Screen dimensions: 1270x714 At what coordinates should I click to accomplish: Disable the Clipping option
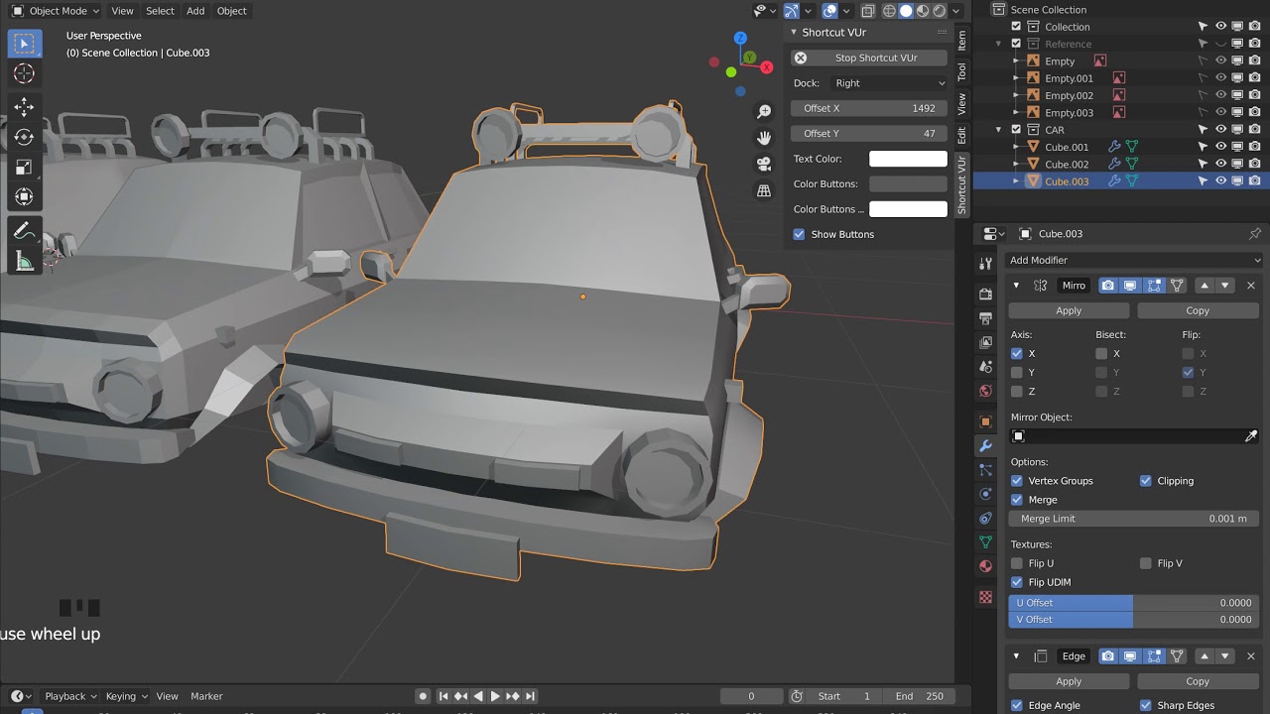point(1146,481)
